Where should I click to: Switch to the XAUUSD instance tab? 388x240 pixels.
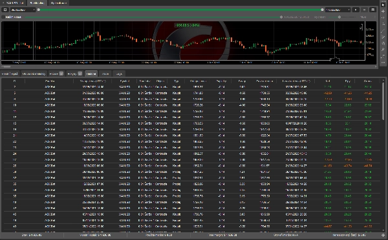coord(14,3)
